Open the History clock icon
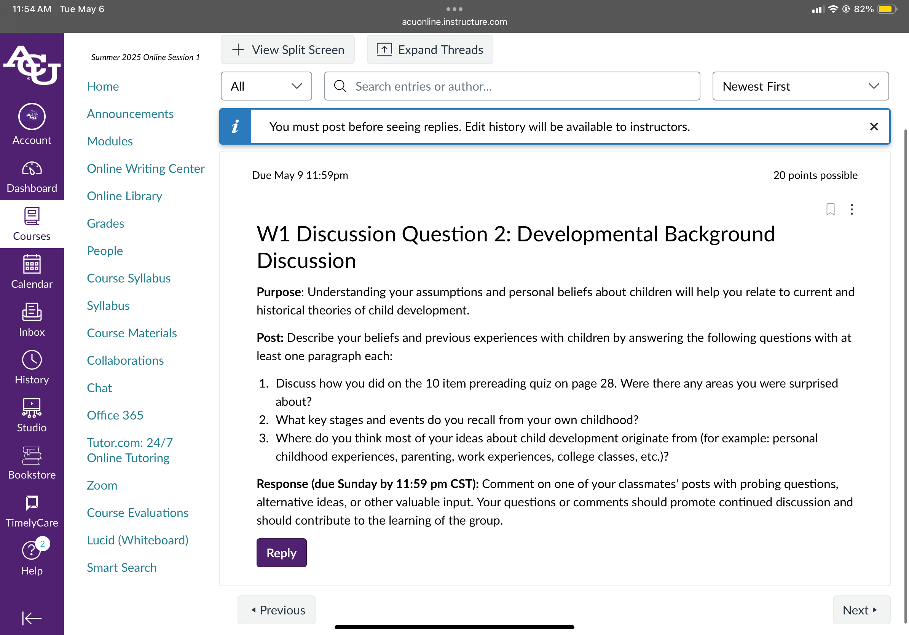 tap(32, 359)
